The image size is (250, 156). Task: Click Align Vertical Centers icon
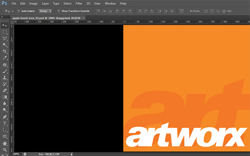(x=104, y=11)
